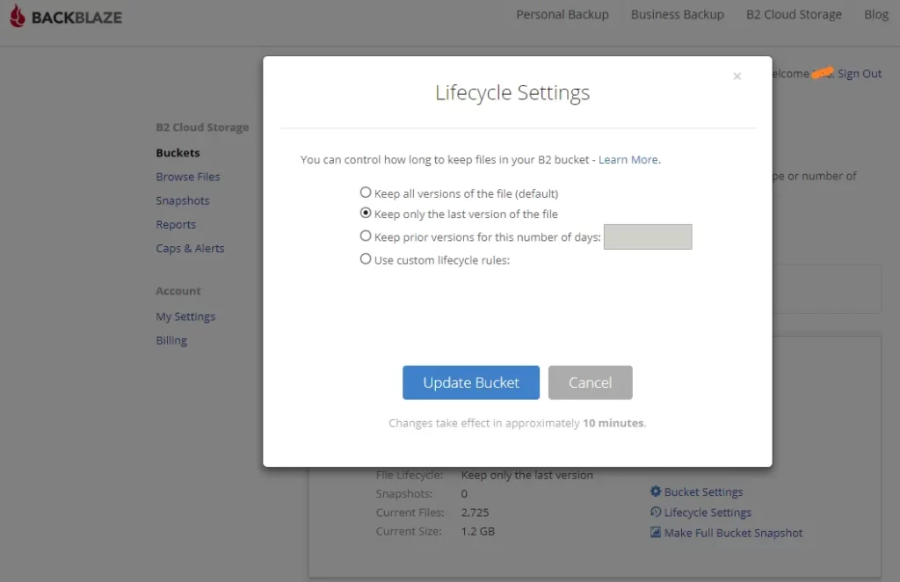This screenshot has width=900, height=582.
Task: Click the Snapshots value 0
Action: [x=464, y=493]
